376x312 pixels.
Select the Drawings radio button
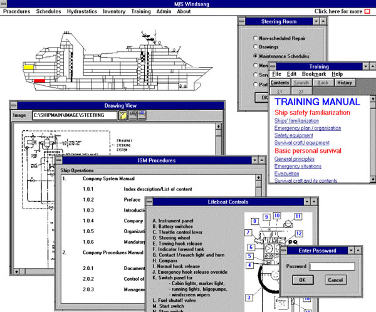256,47
